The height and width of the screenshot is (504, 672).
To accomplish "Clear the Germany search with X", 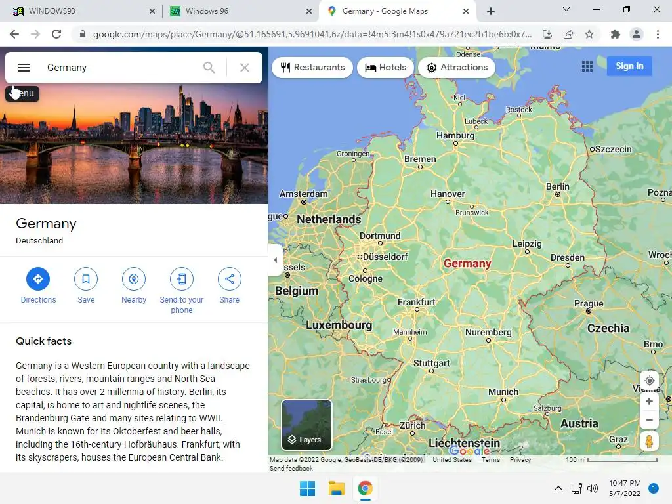I will click(245, 68).
